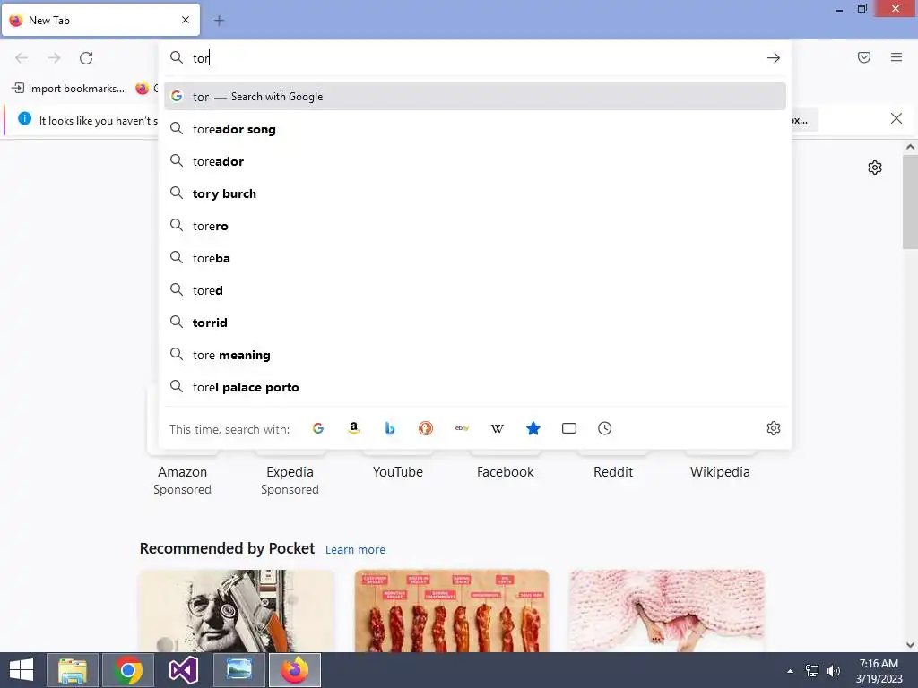The width and height of the screenshot is (918, 688).
Task: Select 'torel palace porto' suggestion
Action: 475,387
